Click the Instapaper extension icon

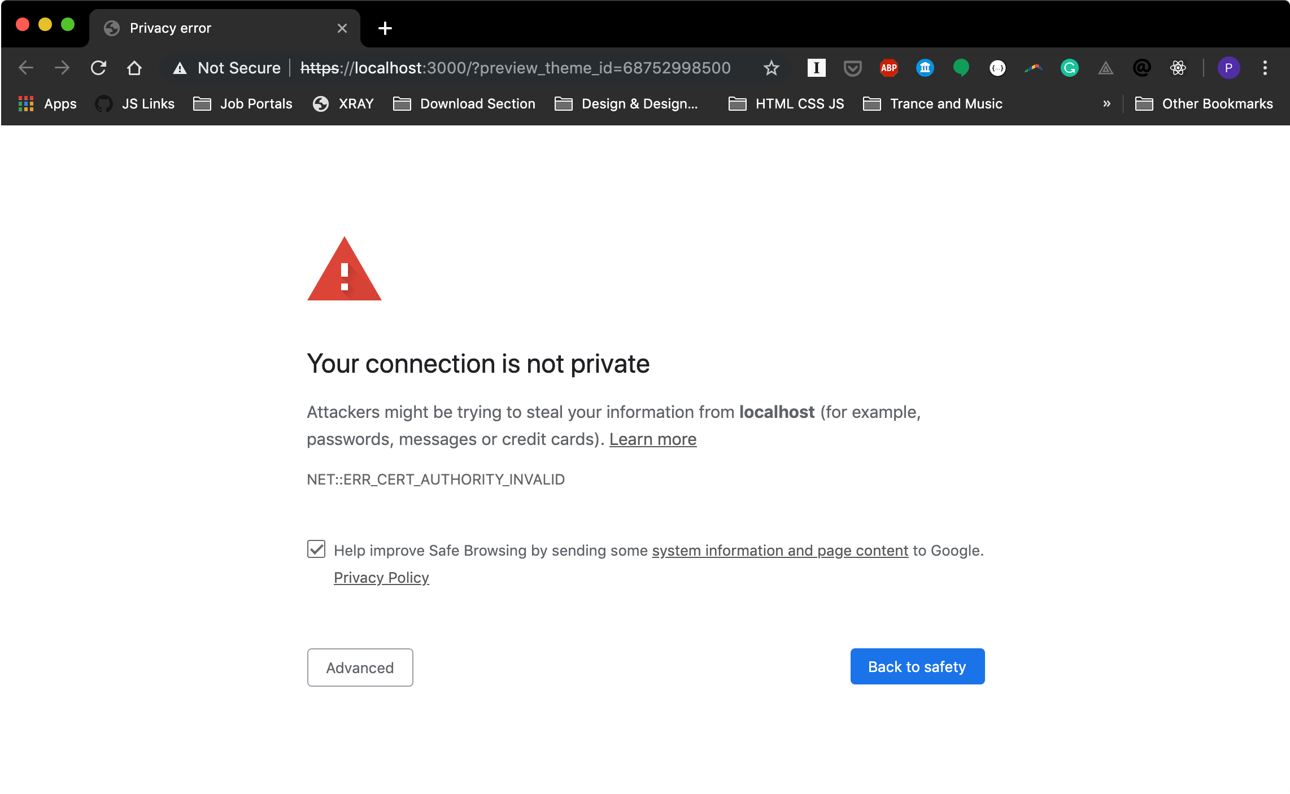point(816,68)
